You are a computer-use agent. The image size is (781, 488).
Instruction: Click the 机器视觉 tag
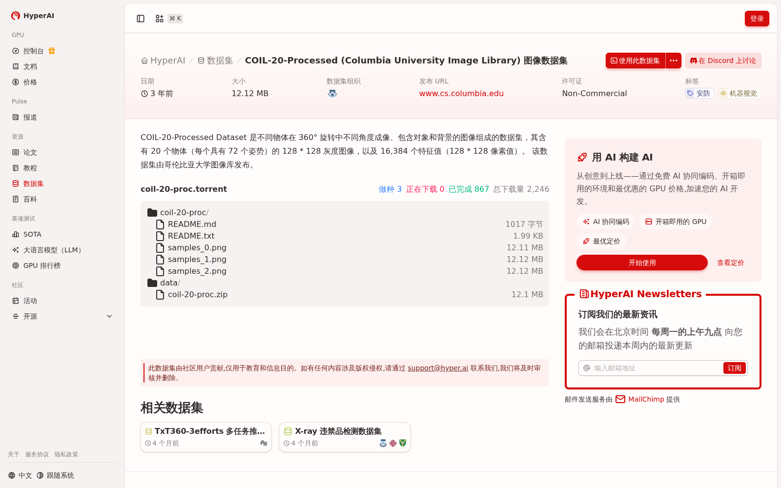click(740, 93)
